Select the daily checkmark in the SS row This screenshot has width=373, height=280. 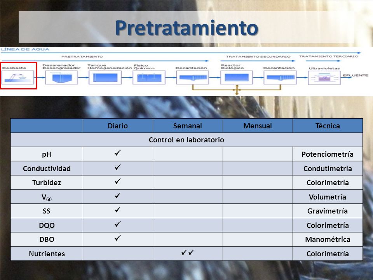click(117, 210)
